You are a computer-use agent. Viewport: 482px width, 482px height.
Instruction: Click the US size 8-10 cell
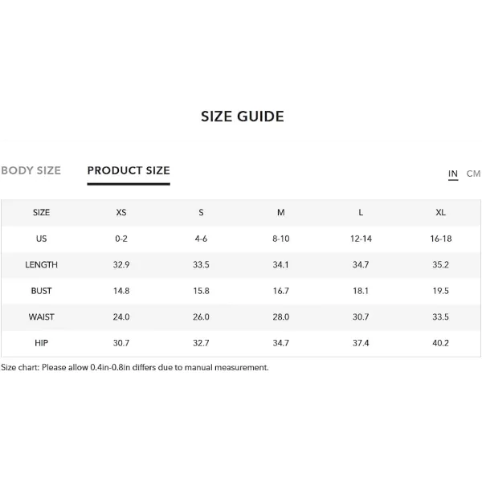coord(281,239)
